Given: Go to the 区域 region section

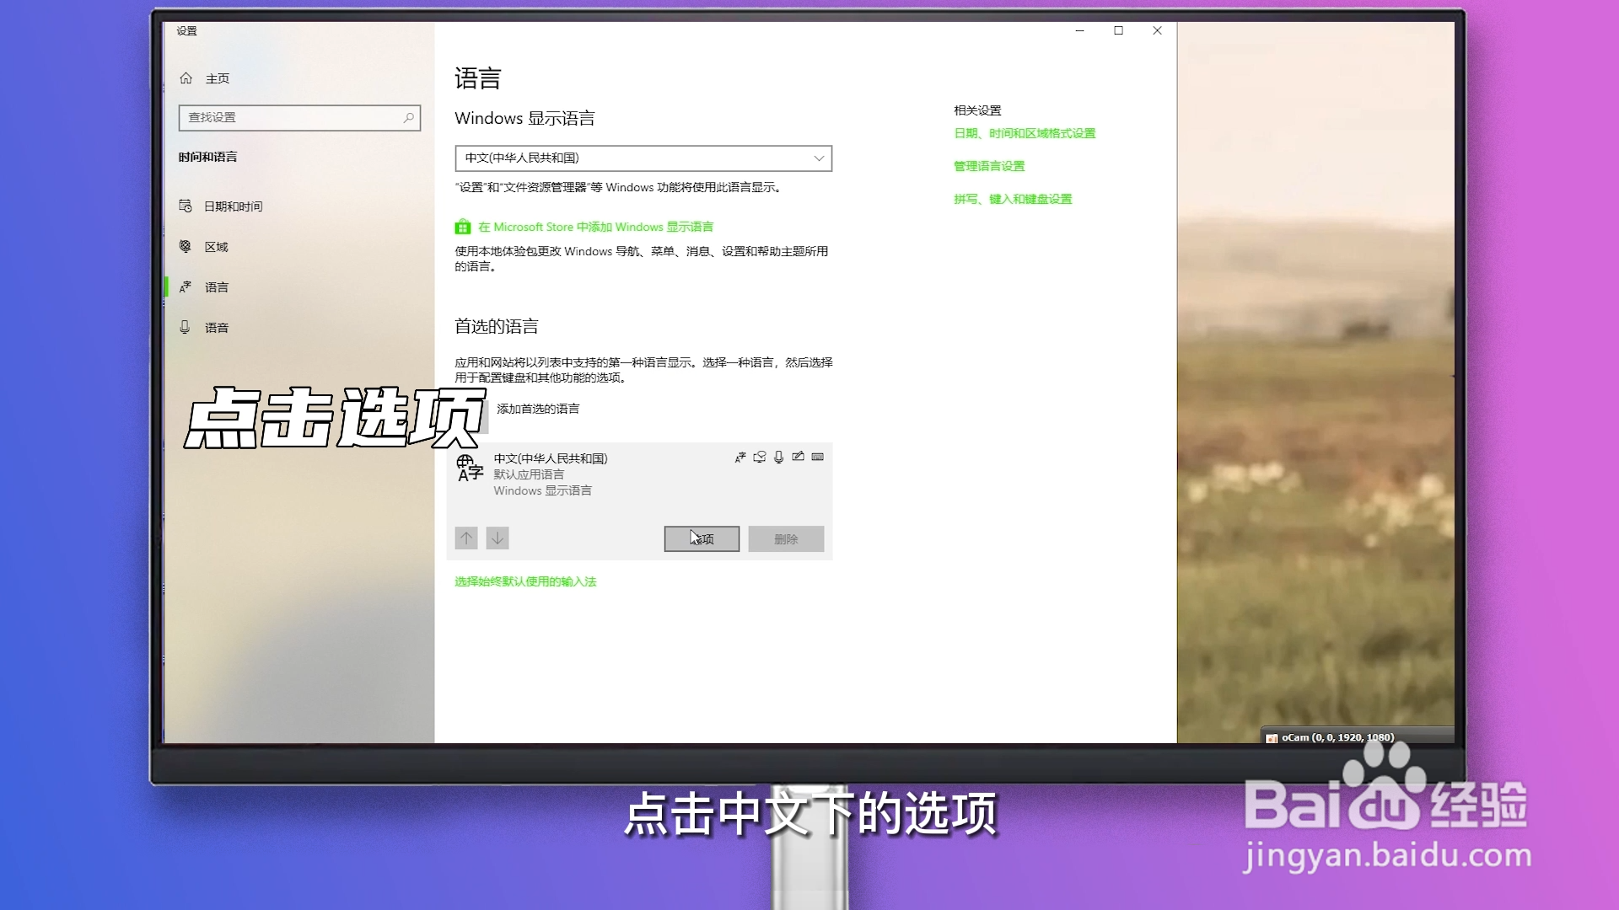Looking at the screenshot, I should pos(216,247).
